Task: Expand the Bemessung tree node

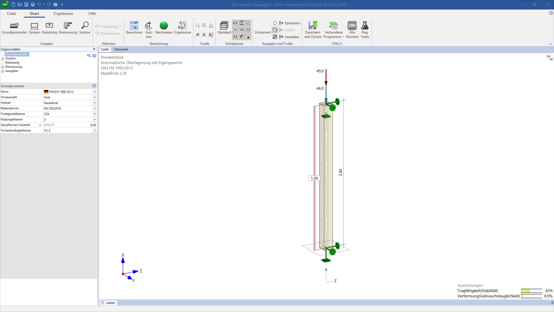Action: pyautogui.click(x=3, y=67)
